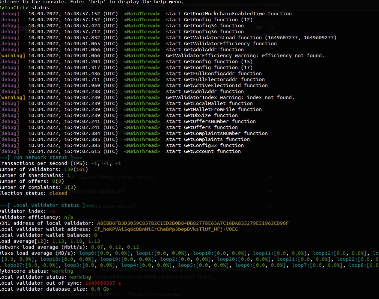Select 'start GetWalletFromFile function' log text
Screen dimensions: 379x299
(x=214, y=109)
